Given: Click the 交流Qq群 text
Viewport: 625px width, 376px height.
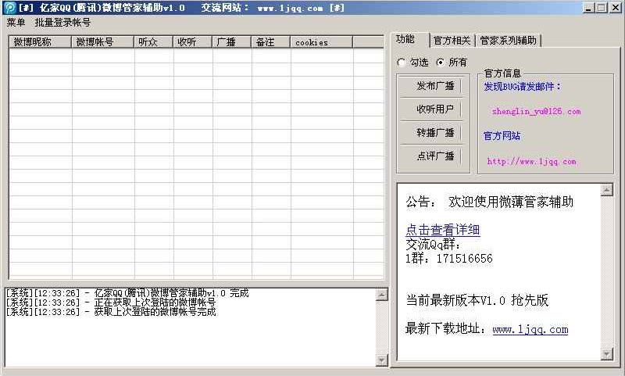Looking at the screenshot, I should (x=433, y=244).
